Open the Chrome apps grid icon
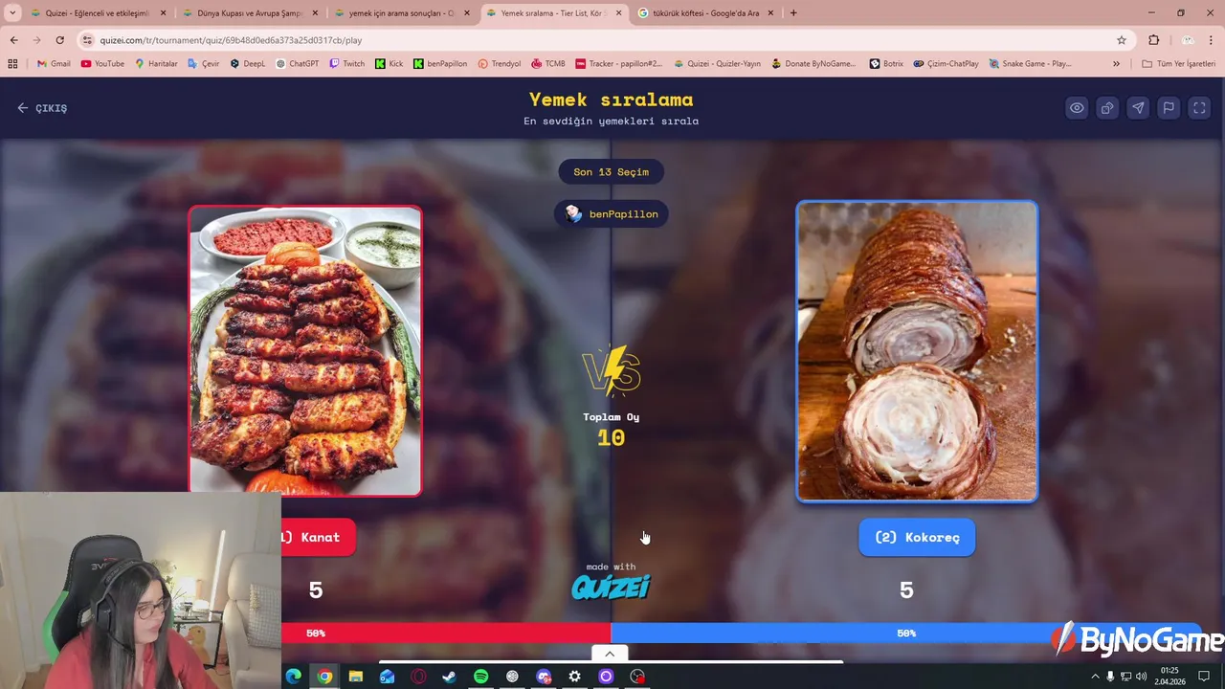This screenshot has height=689, width=1225. coord(12,64)
